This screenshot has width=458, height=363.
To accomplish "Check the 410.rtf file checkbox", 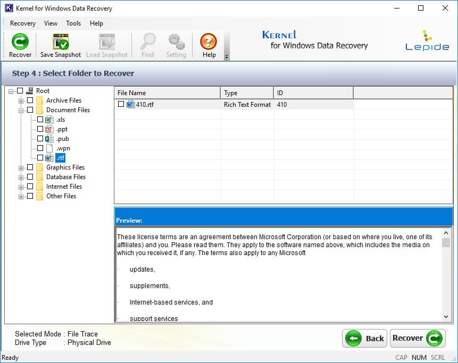I will pyautogui.click(x=121, y=104).
